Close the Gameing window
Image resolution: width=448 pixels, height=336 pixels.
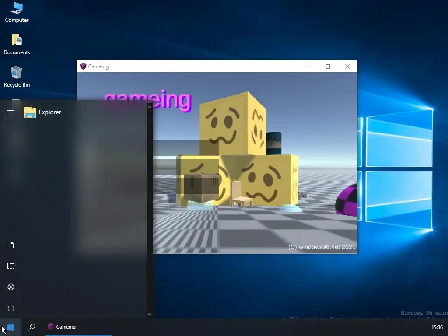[347, 66]
